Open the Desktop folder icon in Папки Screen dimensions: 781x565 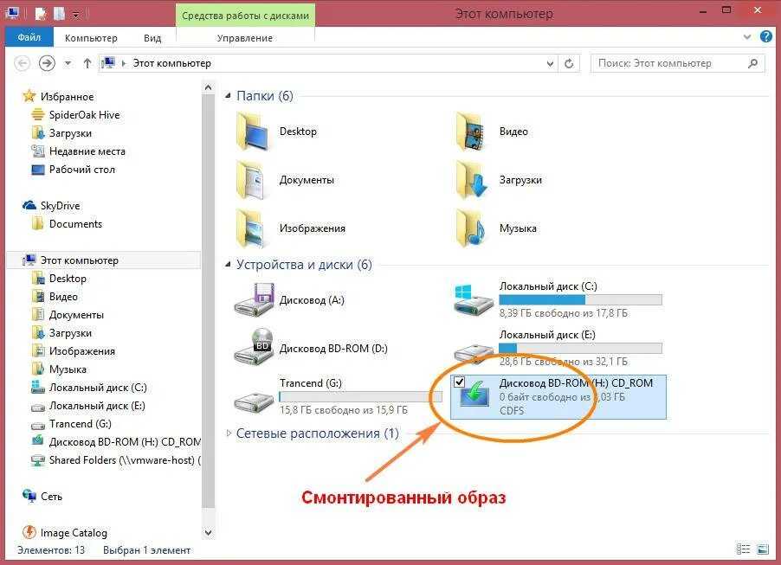pos(254,132)
